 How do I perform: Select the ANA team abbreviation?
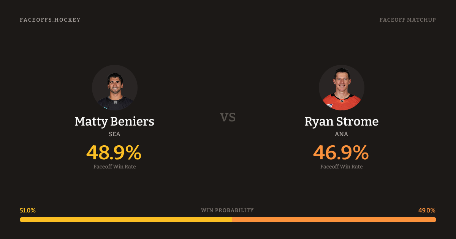click(x=341, y=134)
